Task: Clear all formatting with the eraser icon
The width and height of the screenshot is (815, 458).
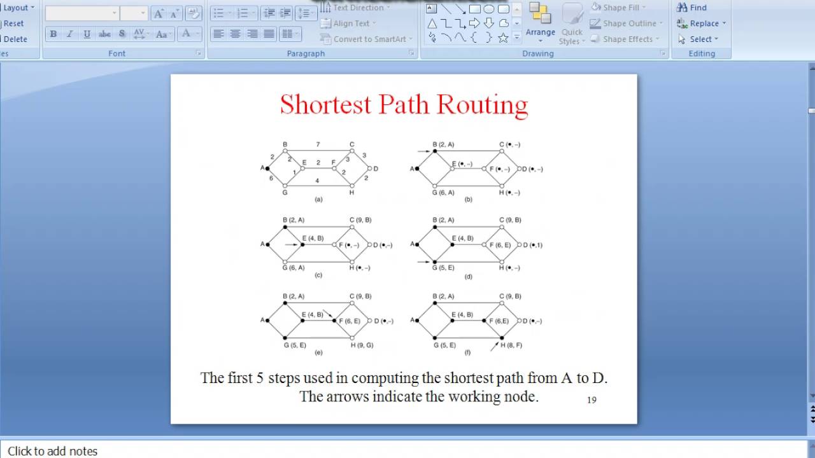Action: point(194,13)
